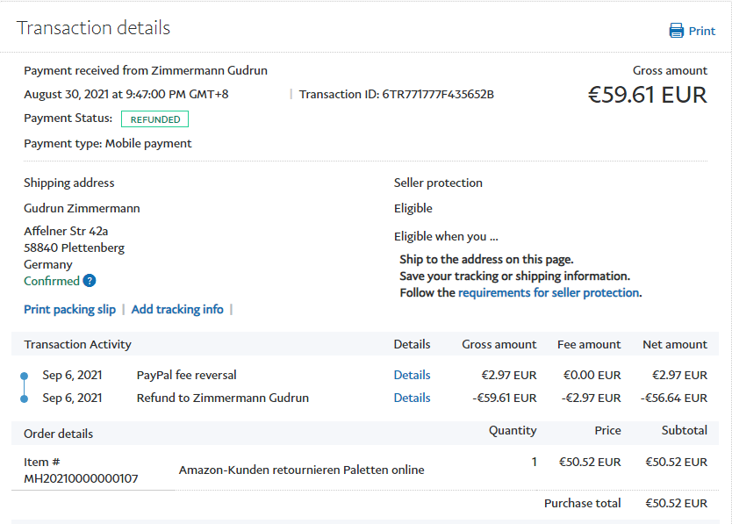Click the Purchase total €50.52 EUR value
Viewport: 732px width, 524px height.
tap(676, 503)
